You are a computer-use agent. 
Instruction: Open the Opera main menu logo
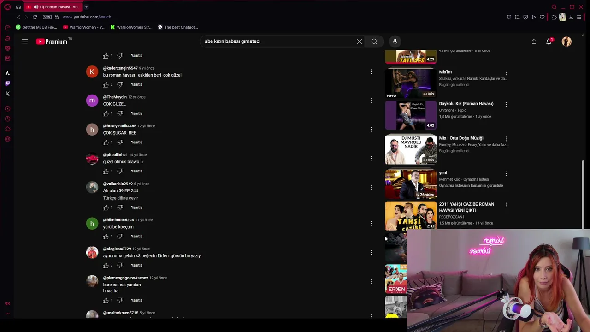pos(7,7)
